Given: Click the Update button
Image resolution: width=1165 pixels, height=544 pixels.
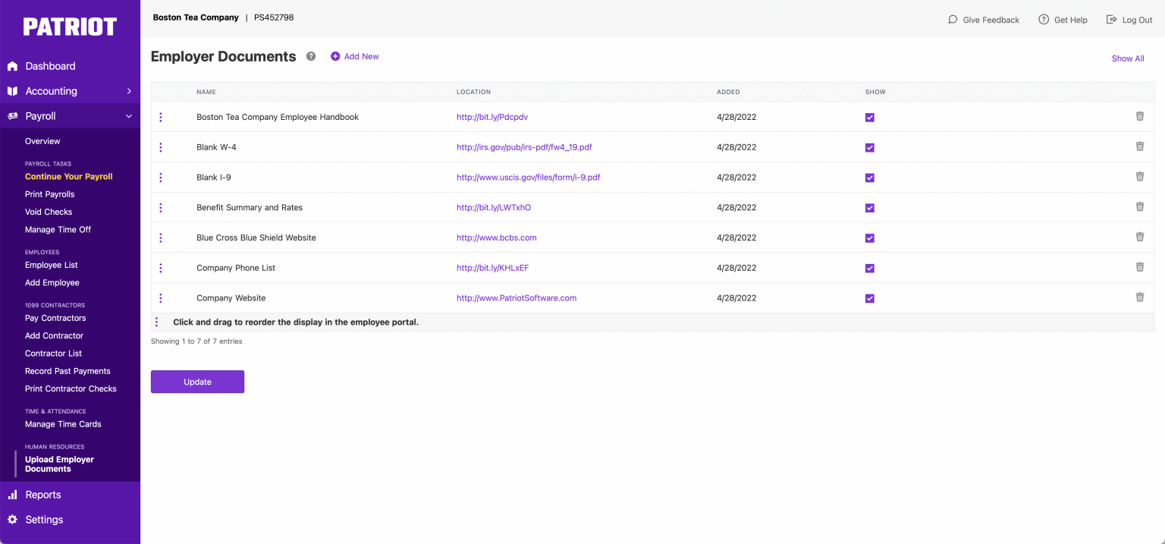Looking at the screenshot, I should (x=197, y=382).
